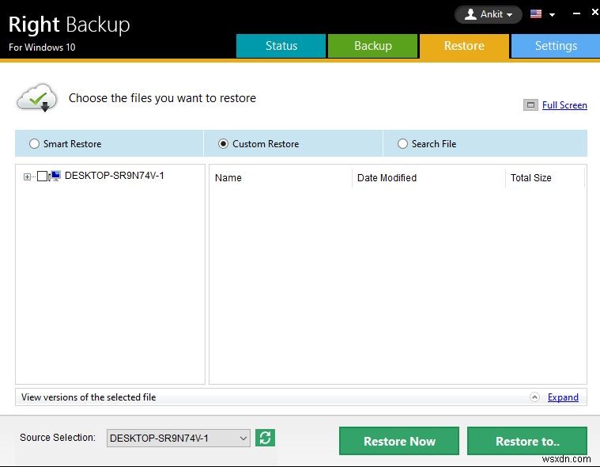Switch to the Backup tab
600x467 pixels.
click(372, 46)
